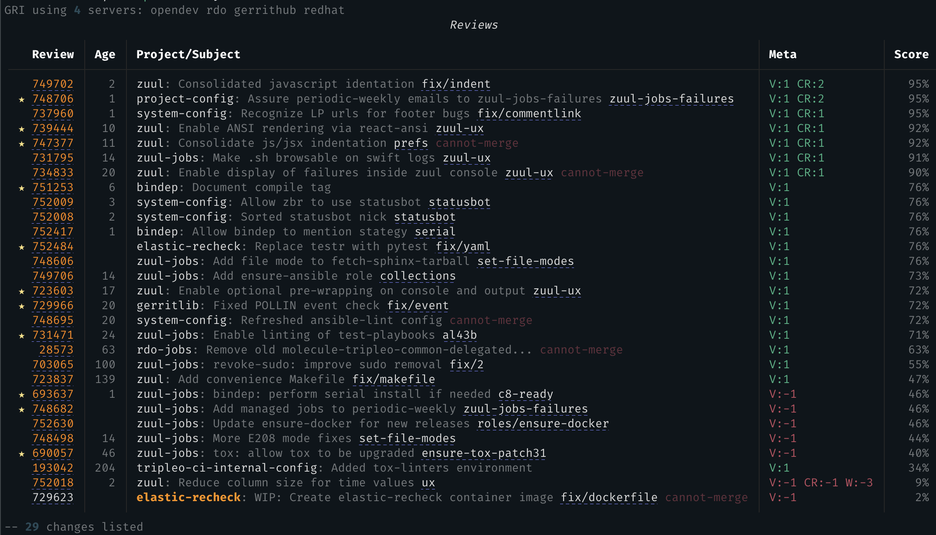
Task: Click the Age column header
Action: coord(105,54)
